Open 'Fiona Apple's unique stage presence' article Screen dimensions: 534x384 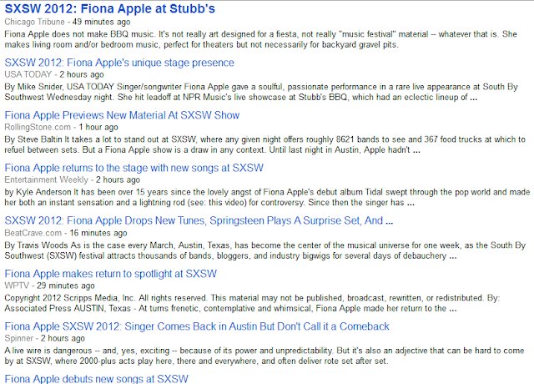coord(119,63)
